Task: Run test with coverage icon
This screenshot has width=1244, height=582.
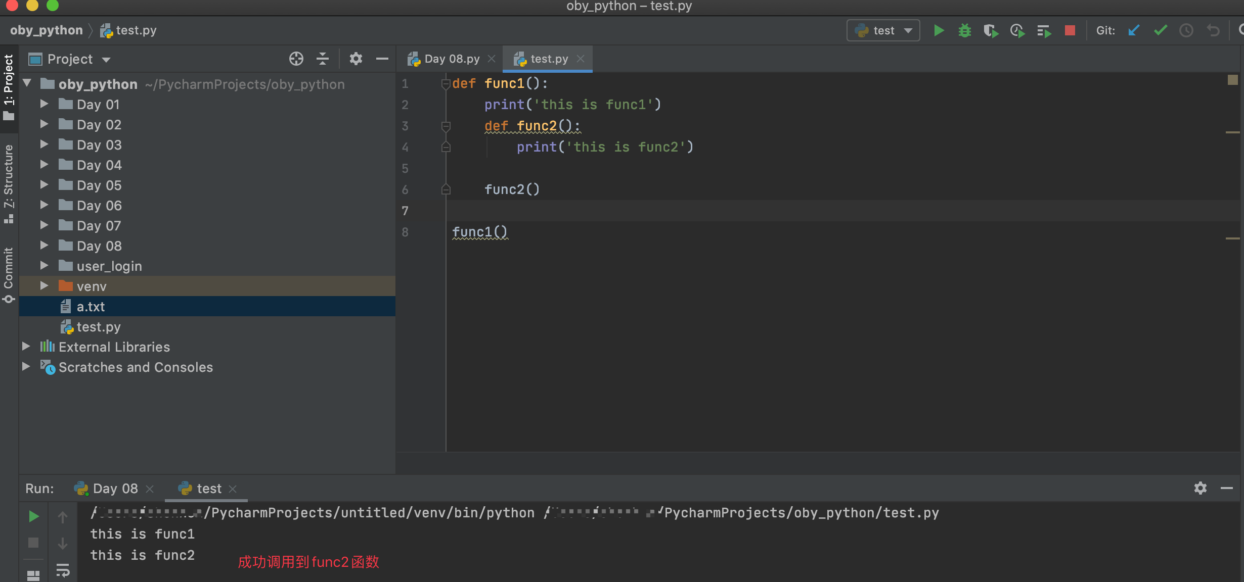Action: pos(991,31)
